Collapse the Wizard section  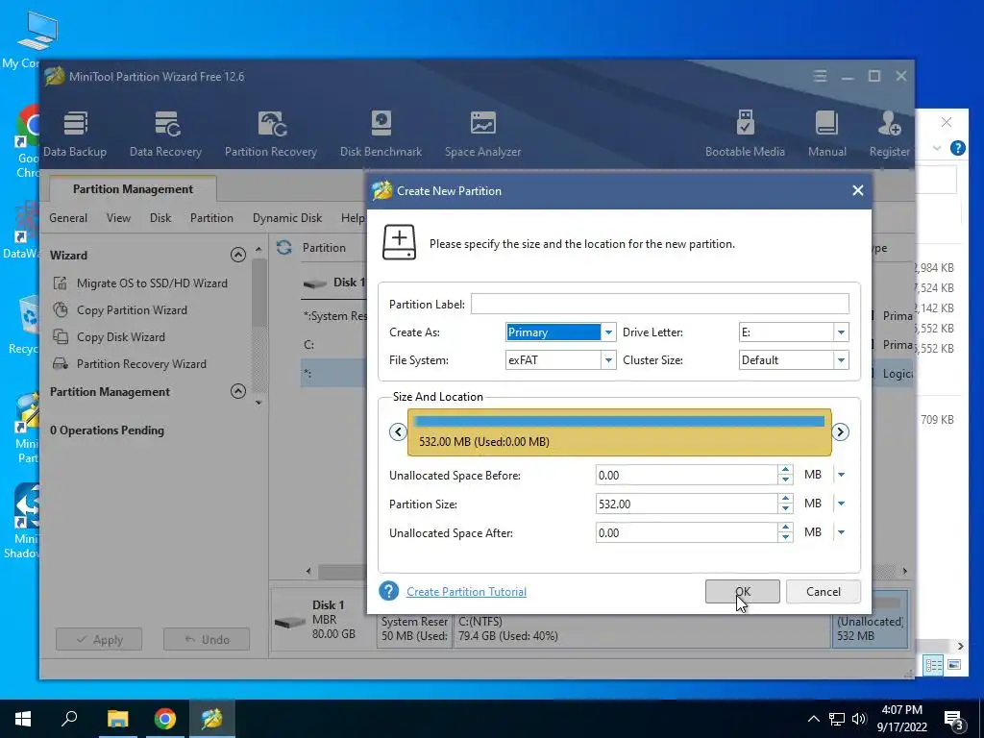pyautogui.click(x=238, y=255)
